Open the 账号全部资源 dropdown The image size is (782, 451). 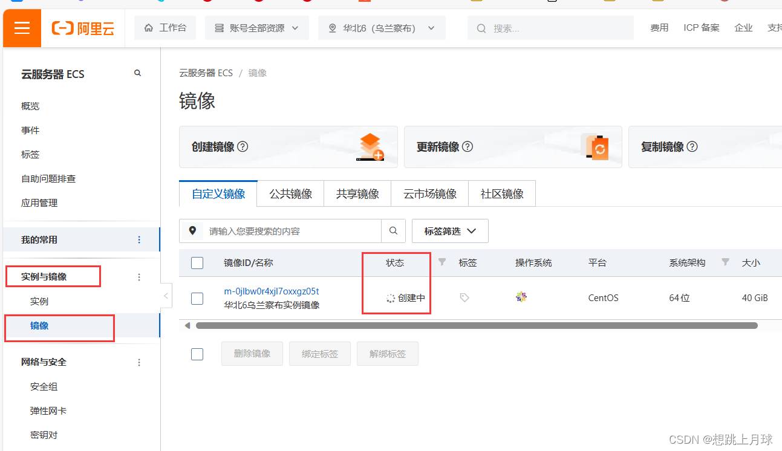click(257, 28)
